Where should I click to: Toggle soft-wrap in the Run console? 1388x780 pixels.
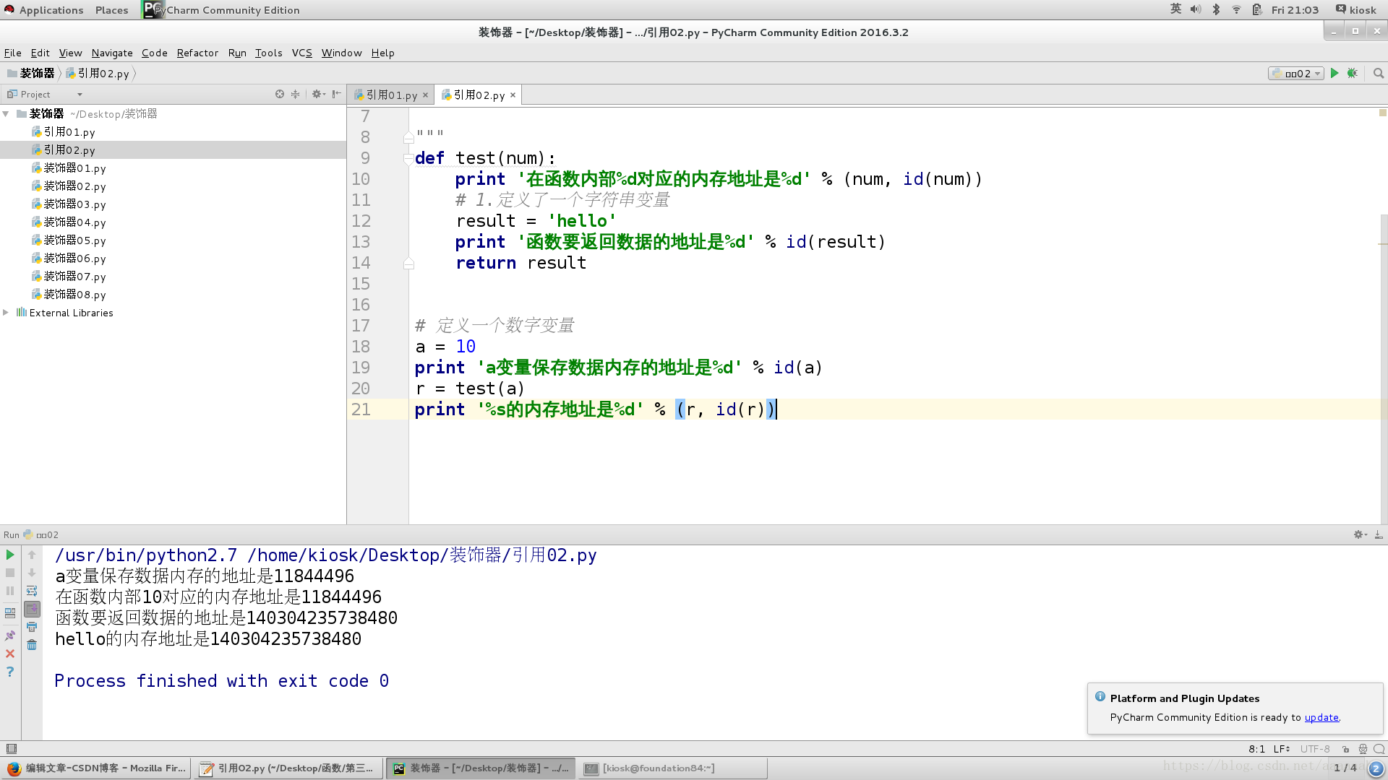[x=32, y=591]
